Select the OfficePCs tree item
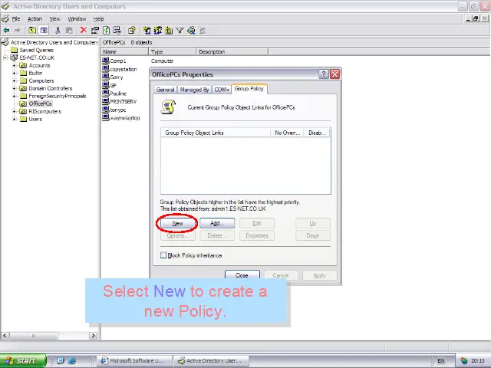 [40, 103]
